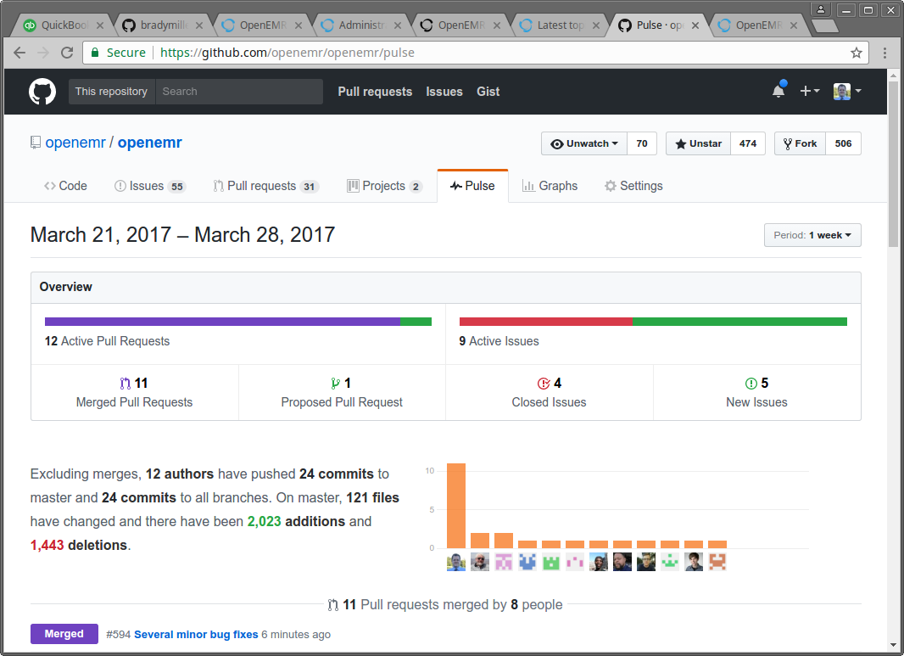Screen dimensions: 904x656
Task: Show the forks count of 506
Action: pyautogui.click(x=843, y=143)
